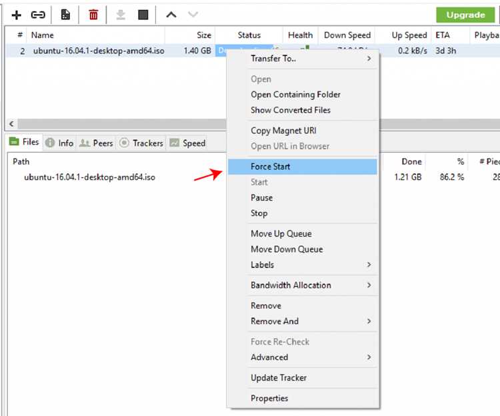Switch to the Info tab
This screenshot has height=416, width=500.
59,143
